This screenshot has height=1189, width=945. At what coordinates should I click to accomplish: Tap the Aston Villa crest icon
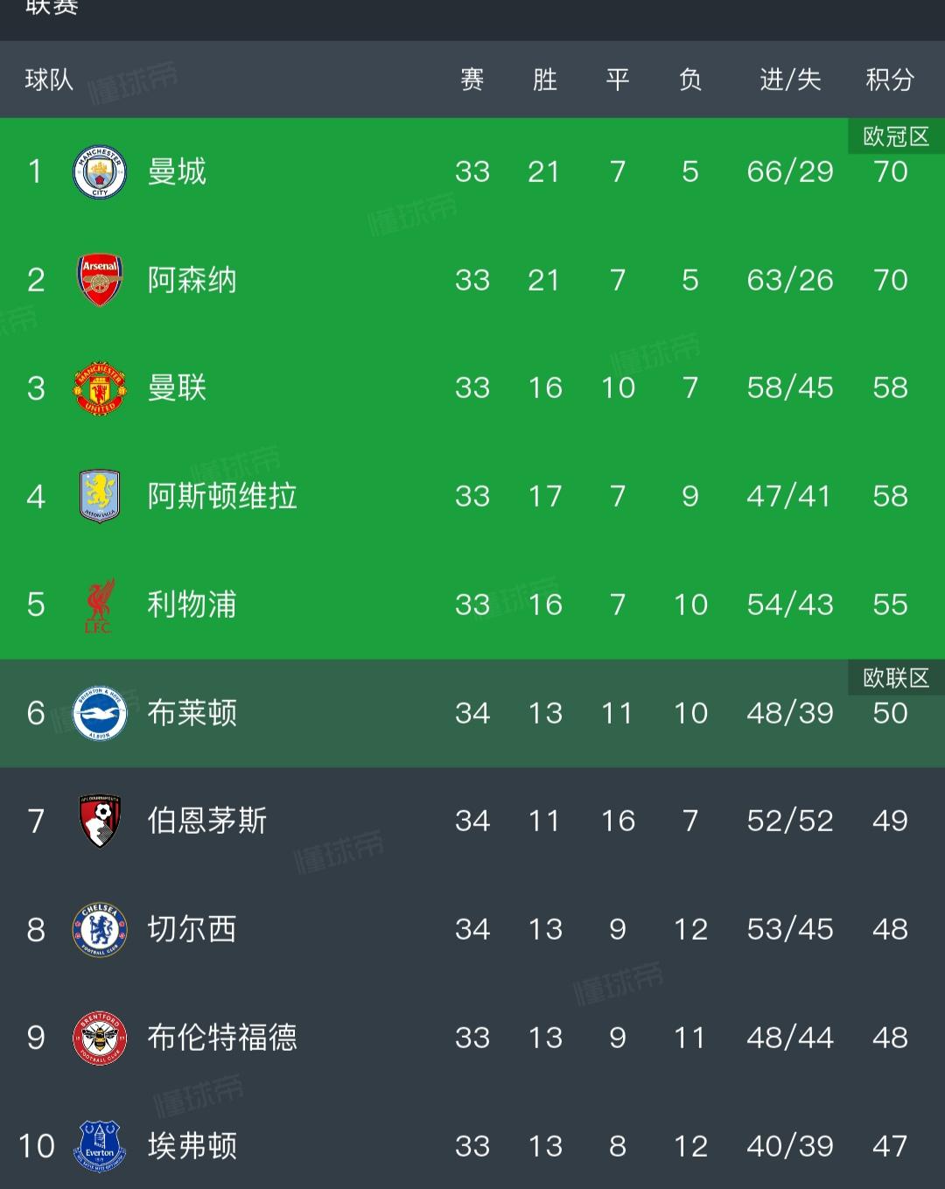tap(100, 496)
